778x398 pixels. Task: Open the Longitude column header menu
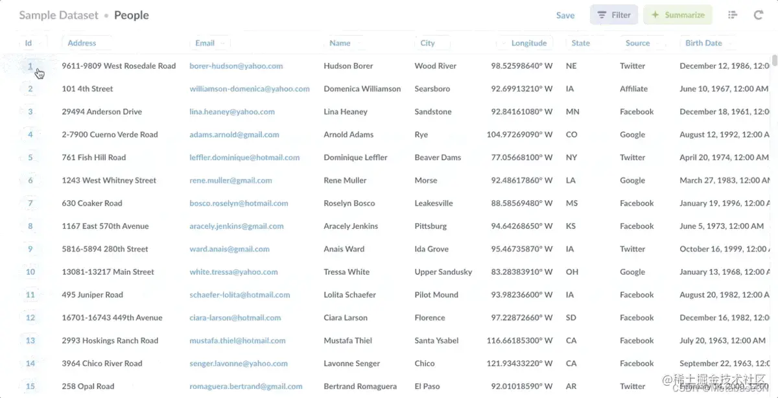[524, 43]
